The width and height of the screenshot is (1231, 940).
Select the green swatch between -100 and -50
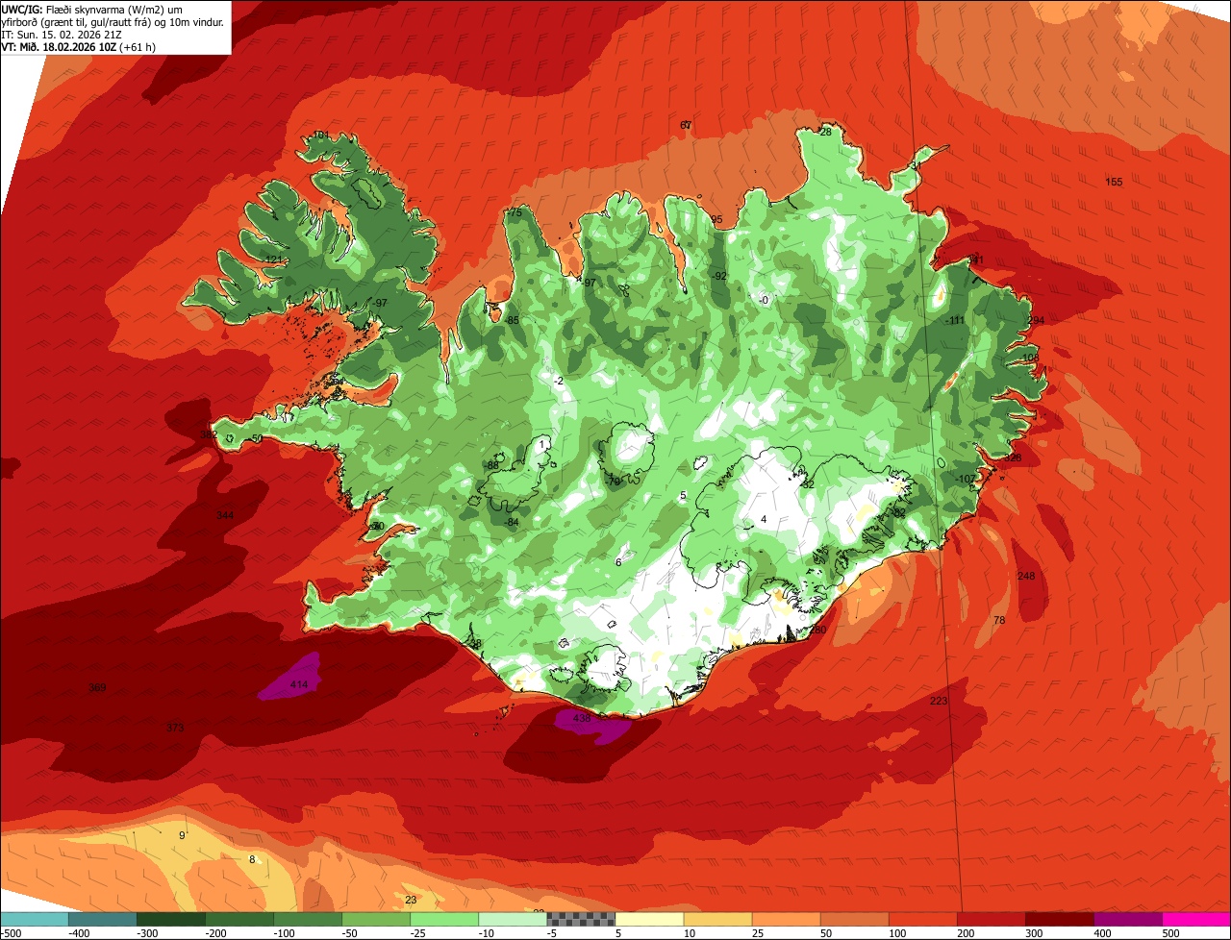click(308, 919)
